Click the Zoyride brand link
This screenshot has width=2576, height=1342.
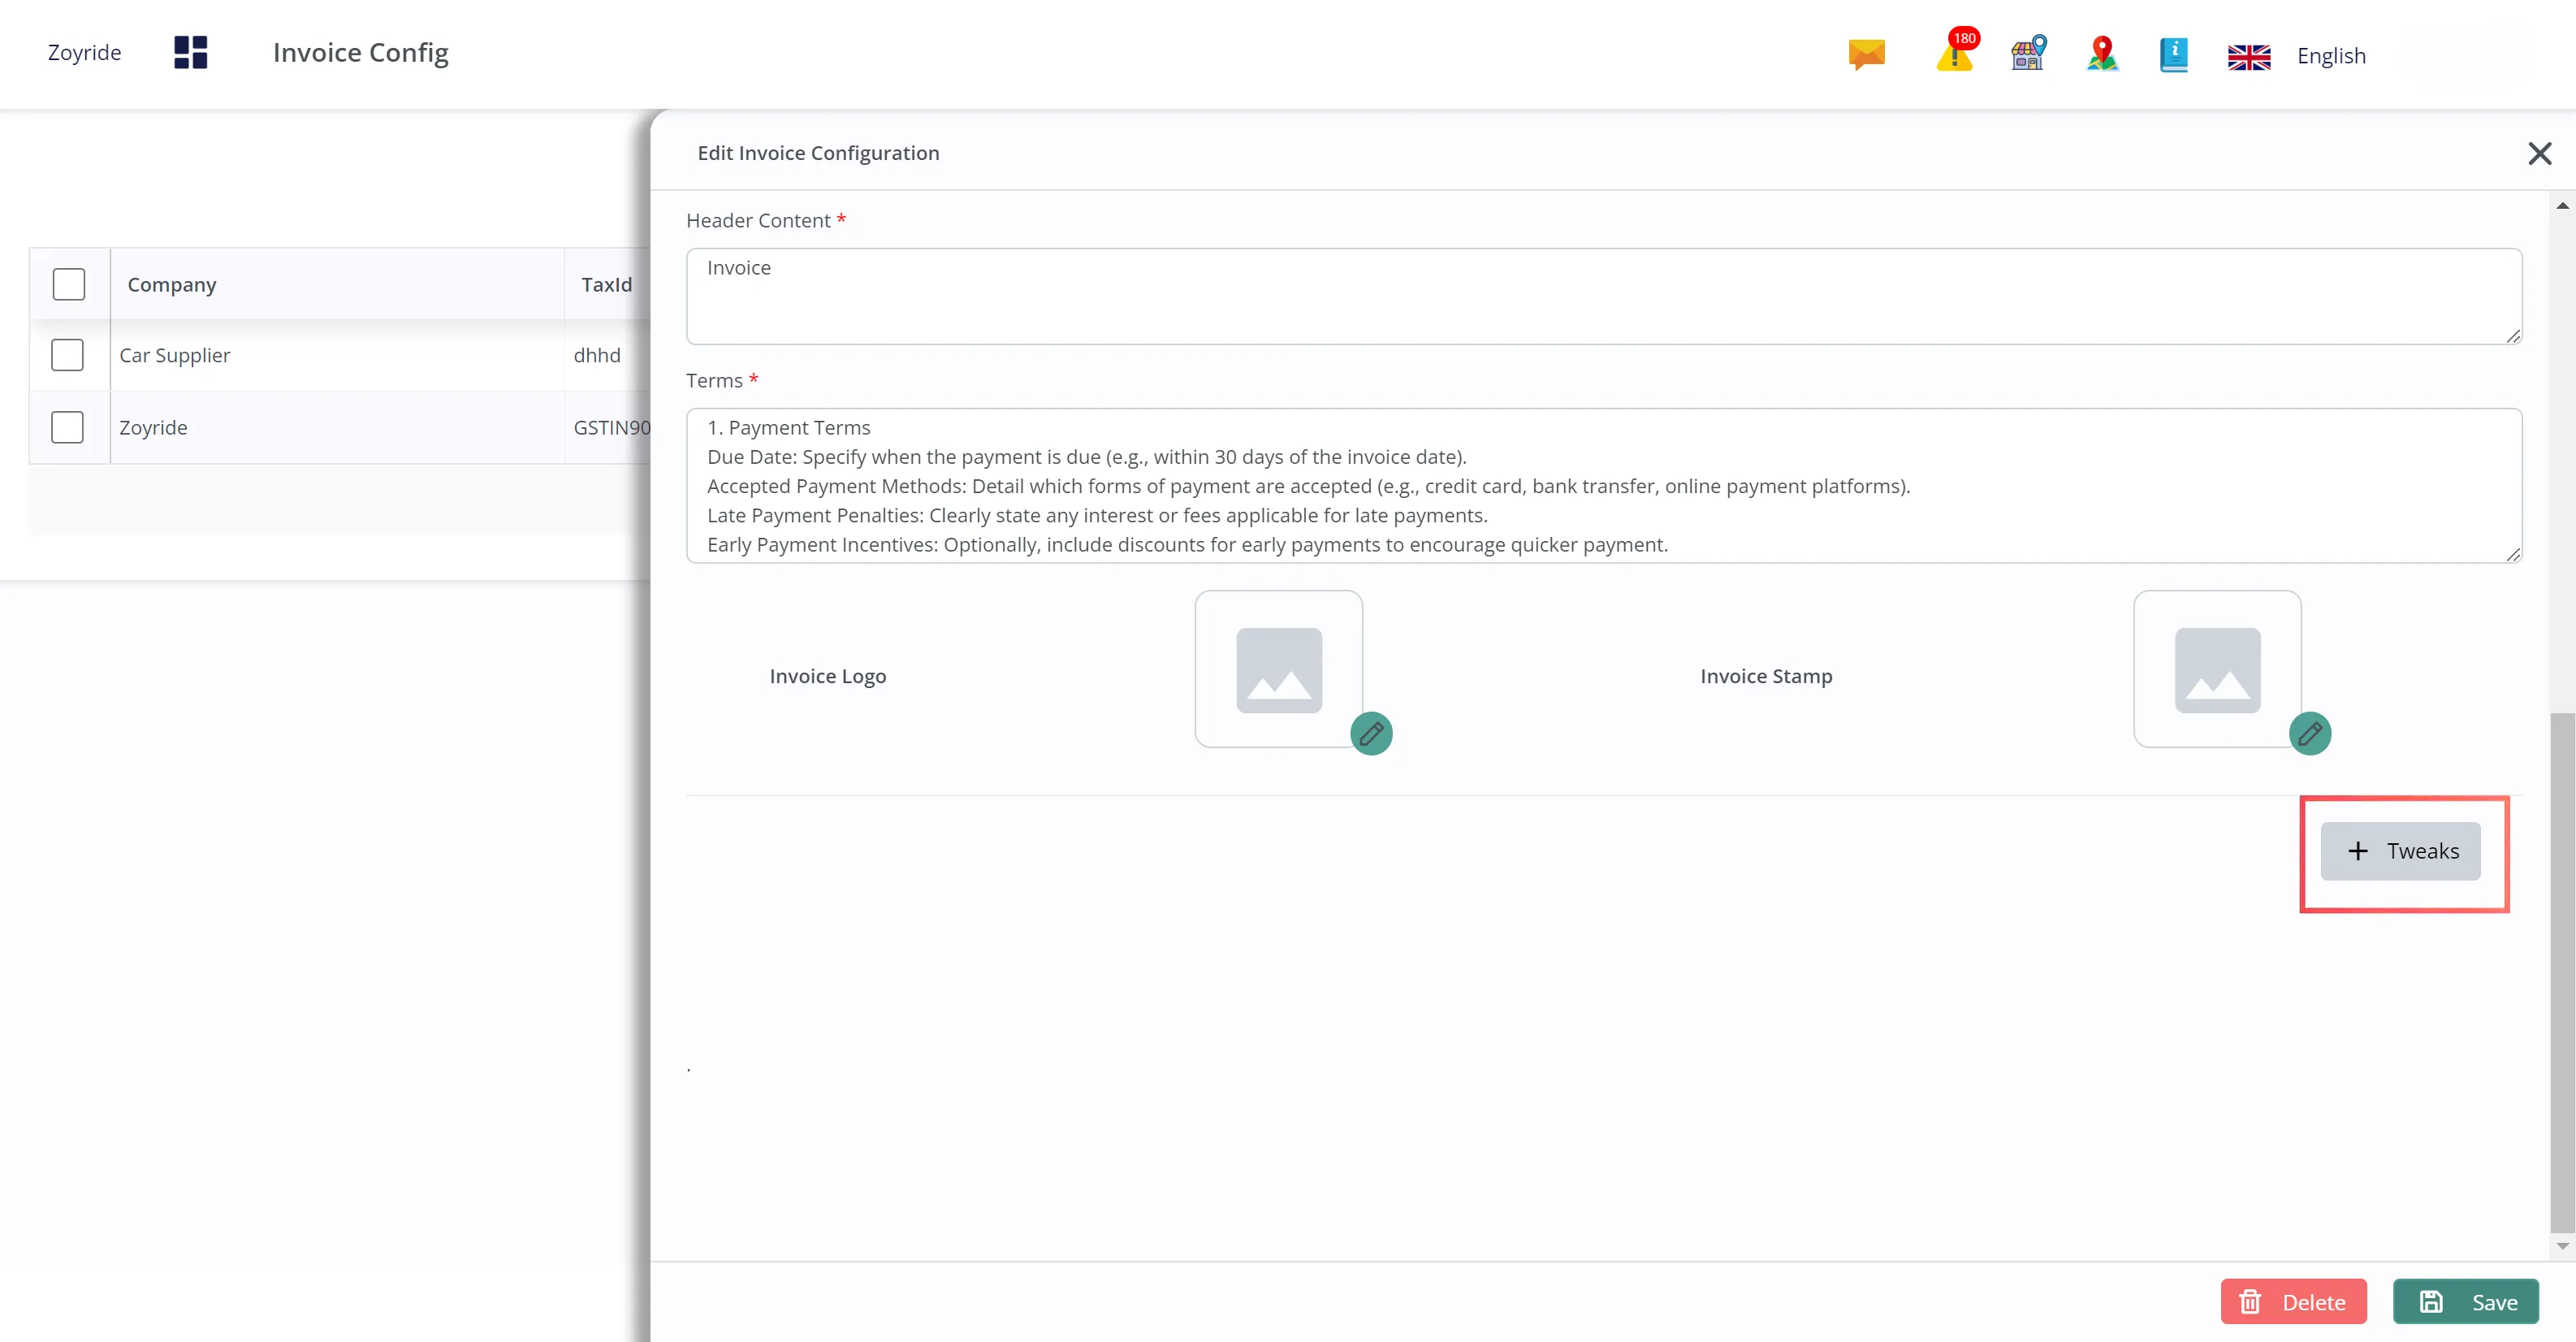click(x=84, y=52)
